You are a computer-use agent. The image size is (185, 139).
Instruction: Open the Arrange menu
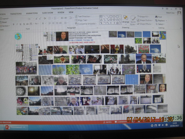[126, 20]
